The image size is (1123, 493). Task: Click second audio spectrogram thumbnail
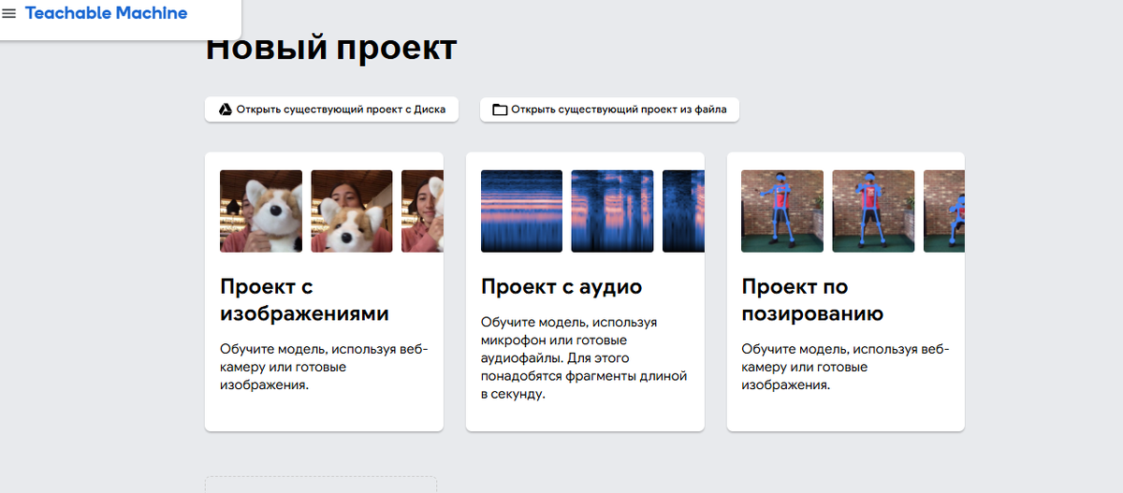click(612, 211)
